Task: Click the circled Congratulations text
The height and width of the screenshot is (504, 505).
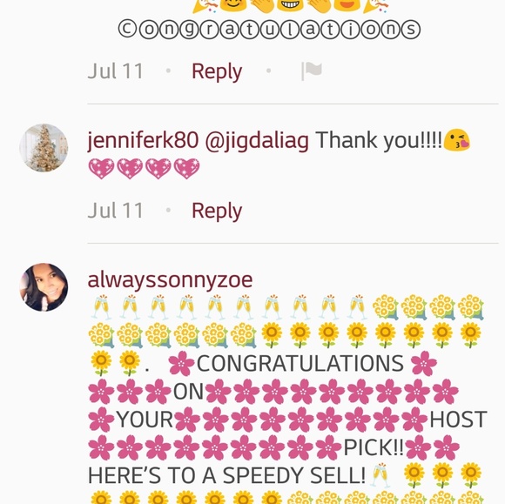Action: 269,30
